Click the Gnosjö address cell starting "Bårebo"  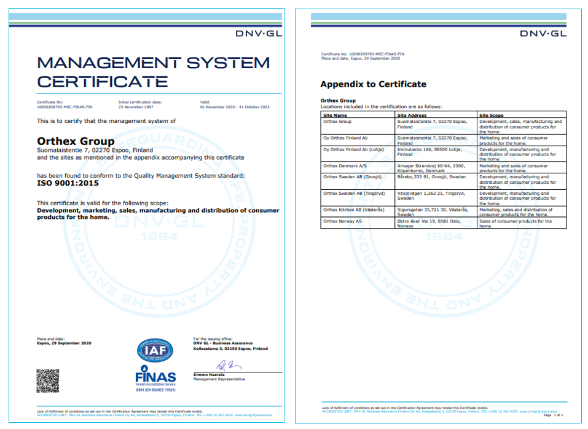tap(436, 181)
